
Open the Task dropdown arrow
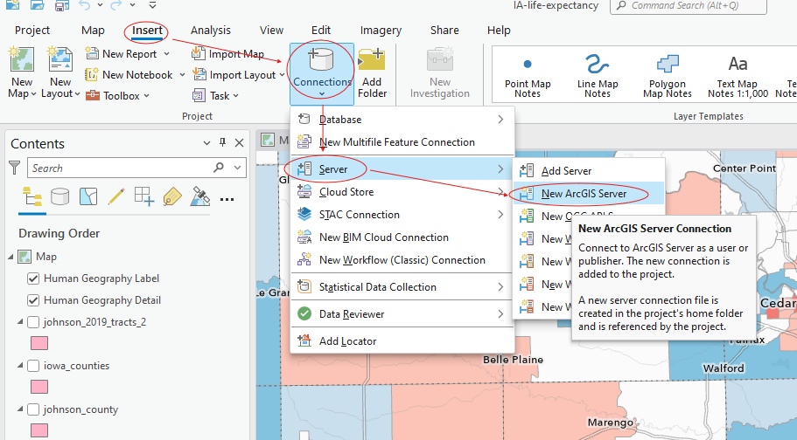(236, 96)
